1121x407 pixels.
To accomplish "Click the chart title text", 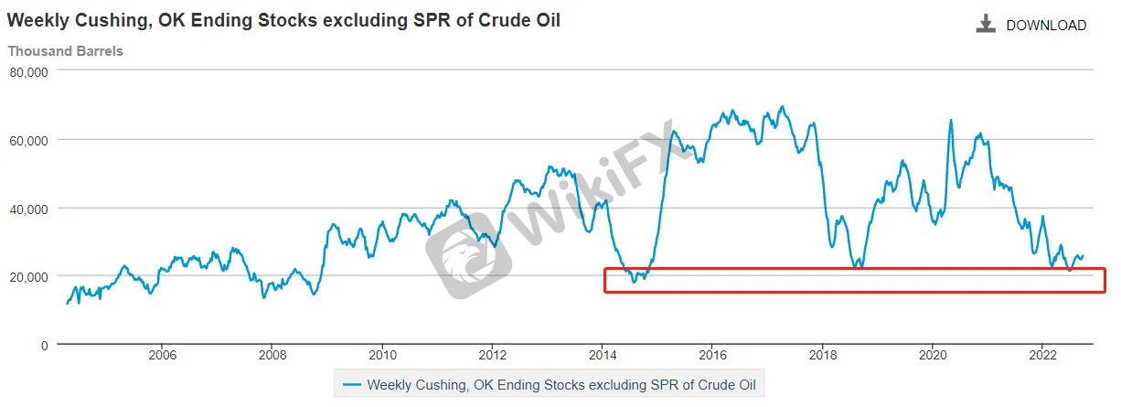I will (x=284, y=20).
